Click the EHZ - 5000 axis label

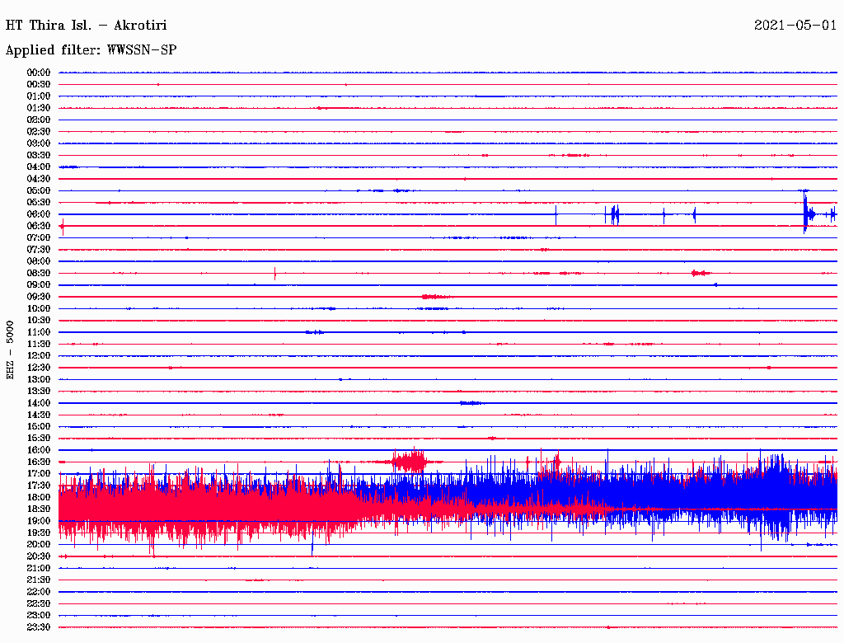click(x=11, y=350)
